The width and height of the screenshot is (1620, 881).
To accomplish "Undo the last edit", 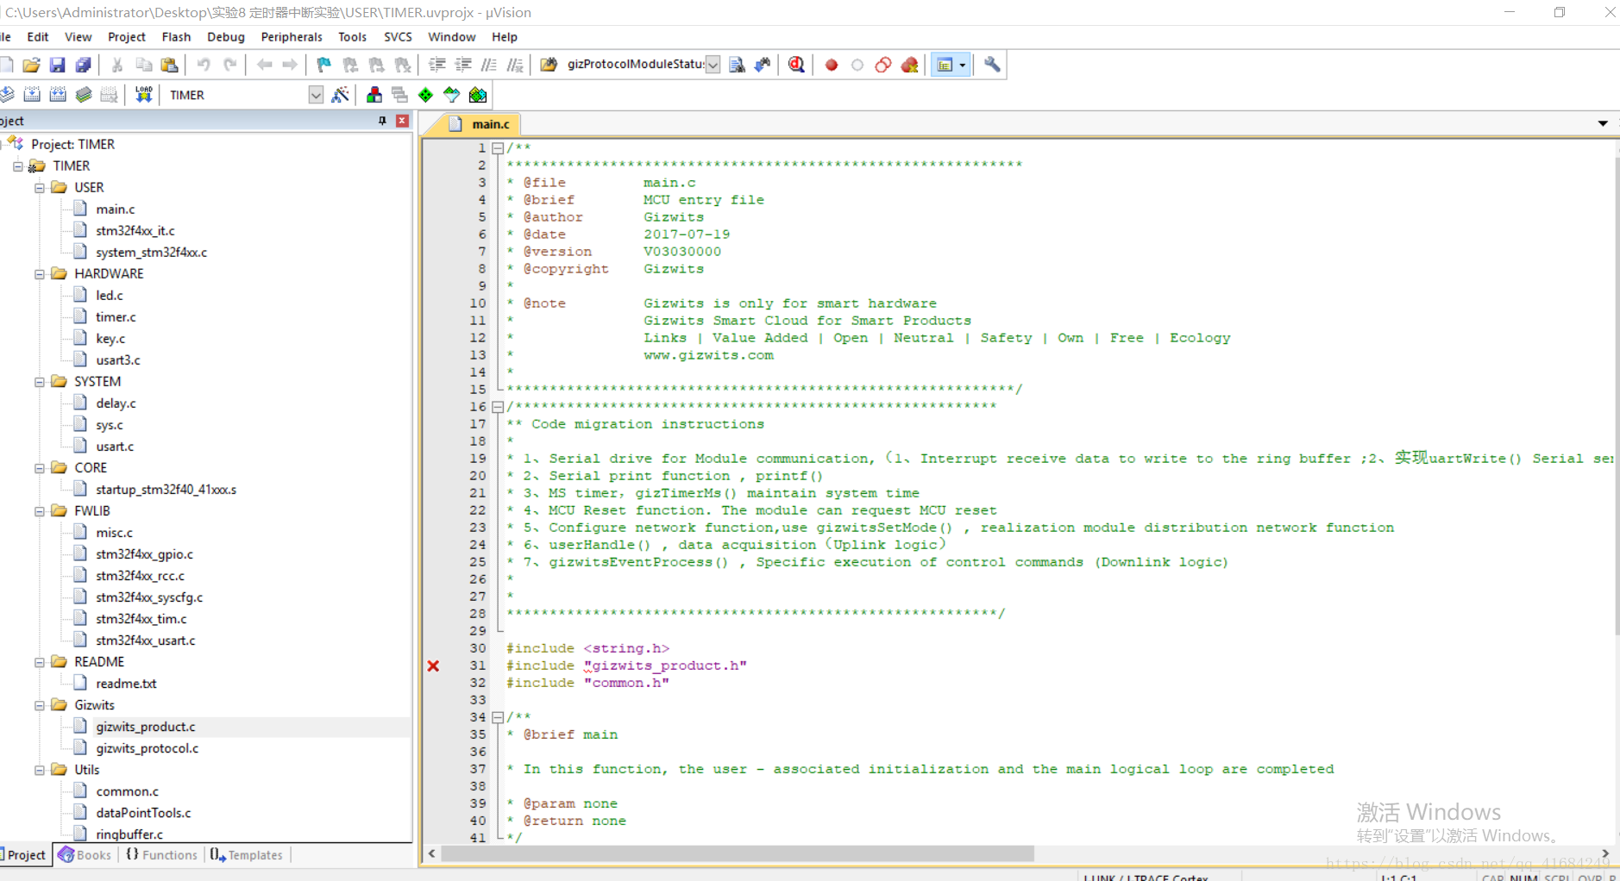I will coord(204,65).
